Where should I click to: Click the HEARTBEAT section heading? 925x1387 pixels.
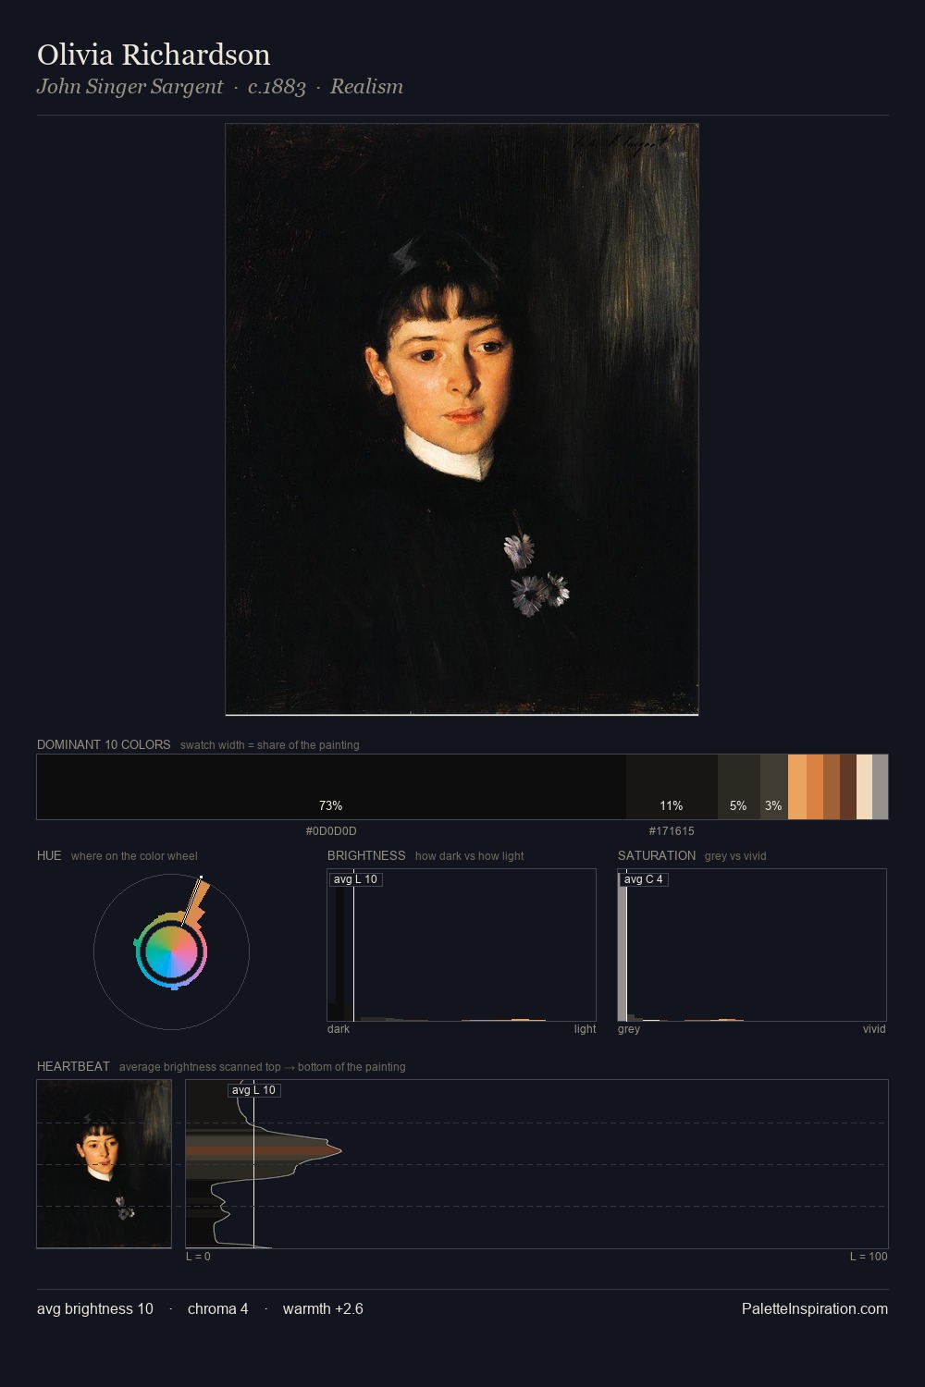pos(73,1066)
